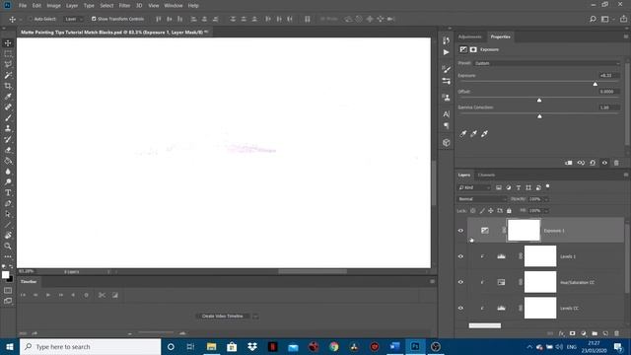Select the Healing Brush tool
This screenshot has width=631, height=355.
(x=8, y=107)
